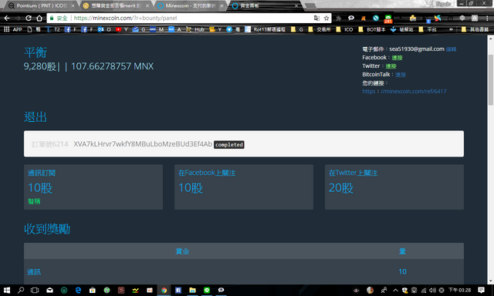
Task: Open the Microsoft Store taskbar icon
Action: click(x=93, y=290)
